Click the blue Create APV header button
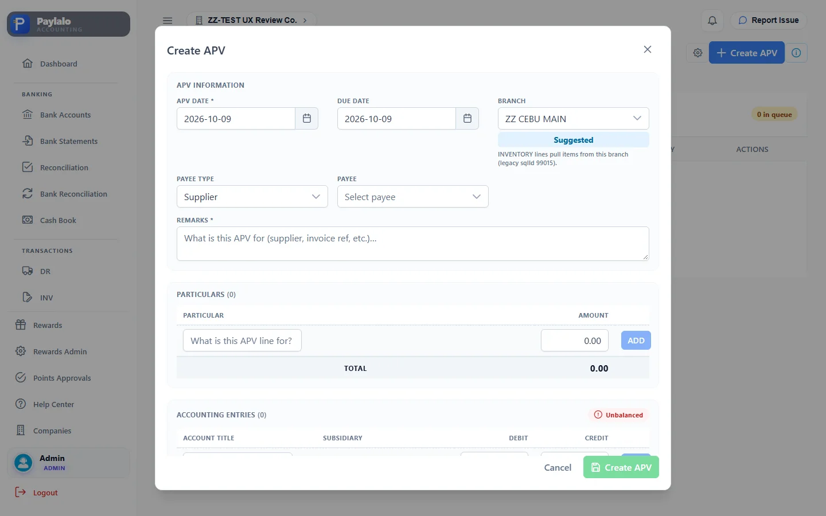This screenshot has width=826, height=516. point(747,53)
